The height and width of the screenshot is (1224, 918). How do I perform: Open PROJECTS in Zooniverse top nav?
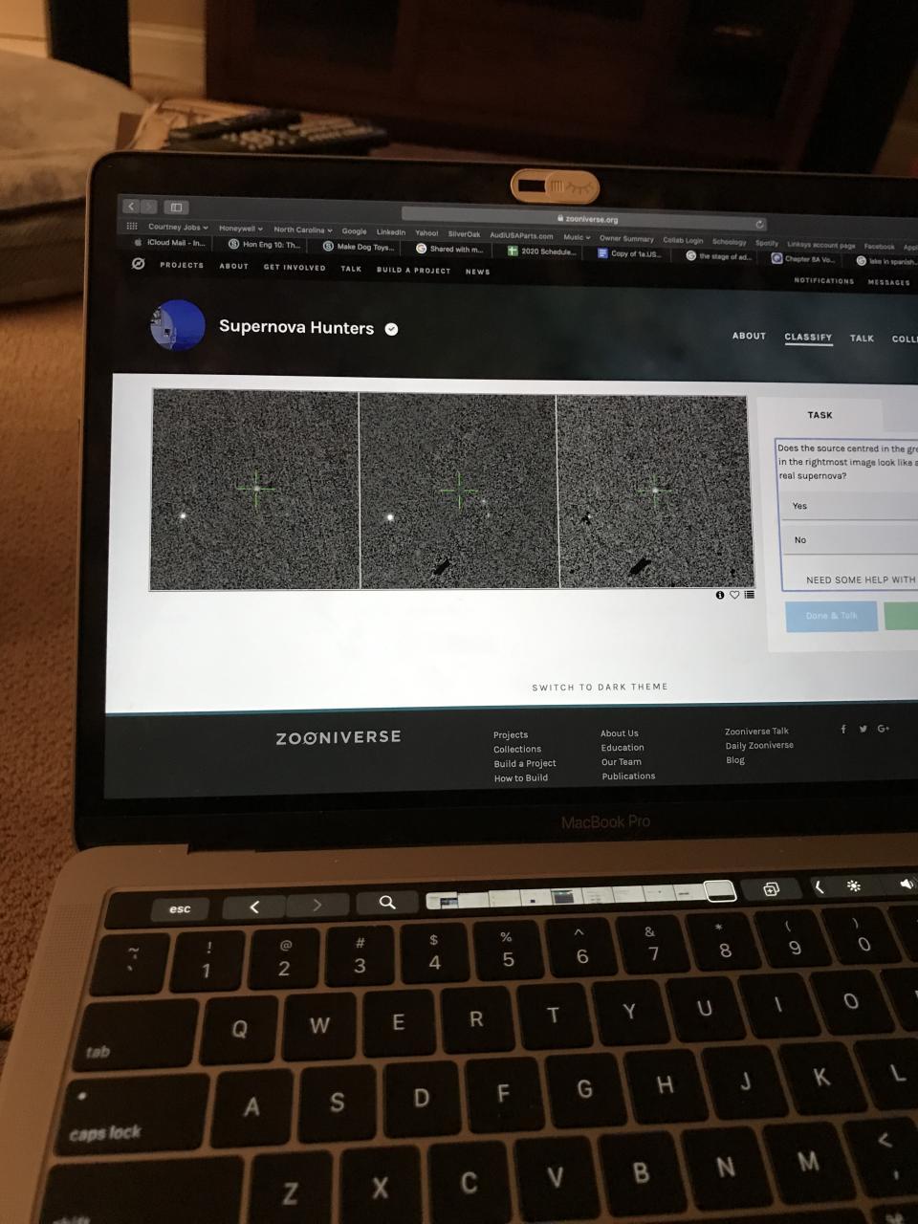(182, 265)
